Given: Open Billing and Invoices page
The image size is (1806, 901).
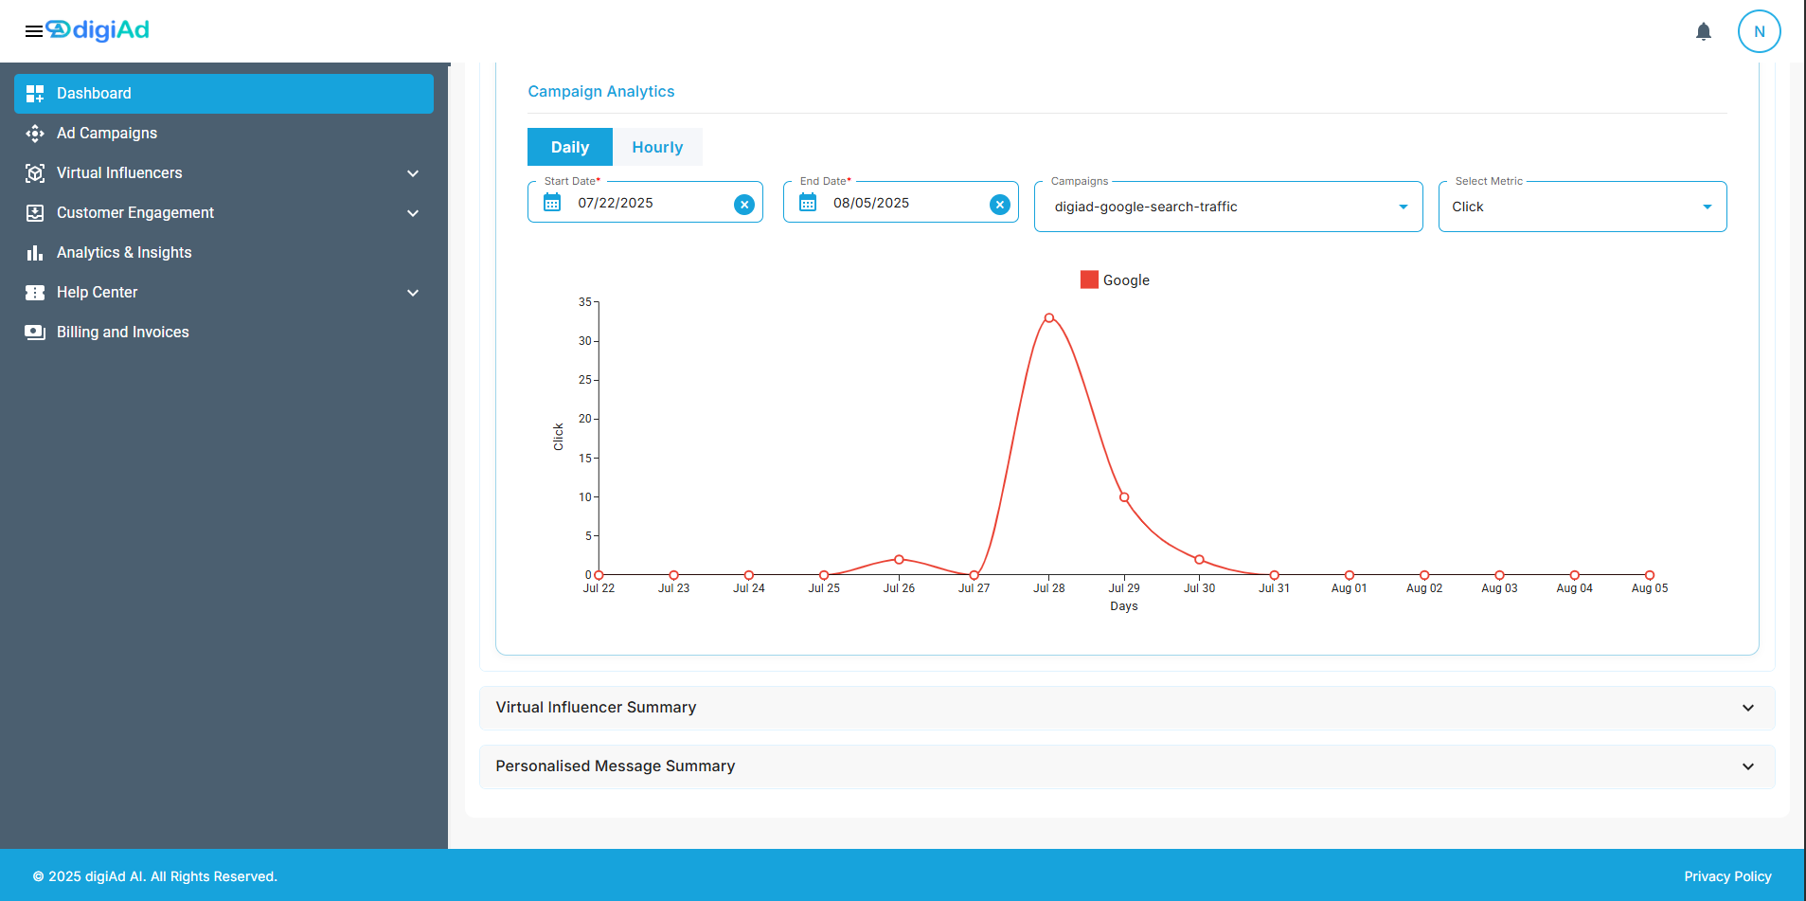Looking at the screenshot, I should tap(224, 333).
